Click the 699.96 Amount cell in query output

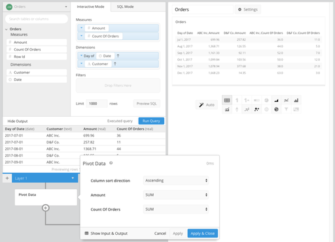[x=89, y=136]
